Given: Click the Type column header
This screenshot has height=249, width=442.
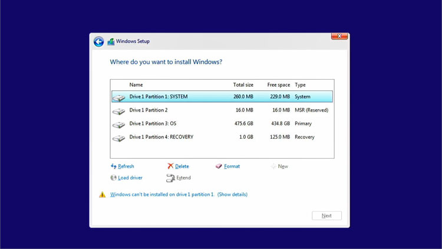Looking at the screenshot, I should pos(300,85).
